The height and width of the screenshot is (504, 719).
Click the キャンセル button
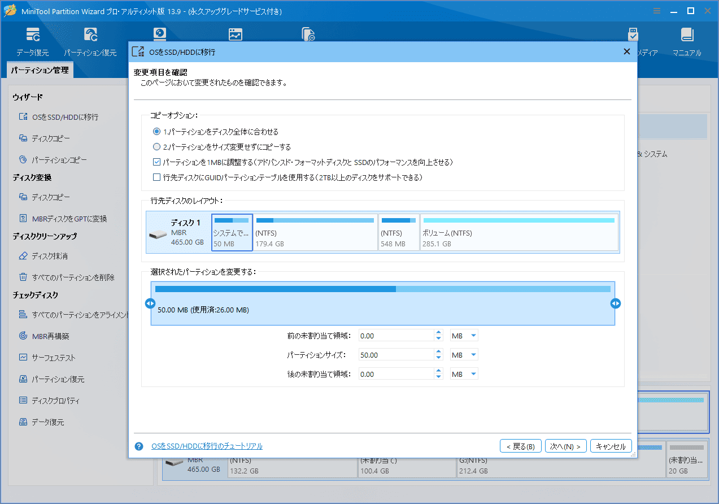point(611,446)
